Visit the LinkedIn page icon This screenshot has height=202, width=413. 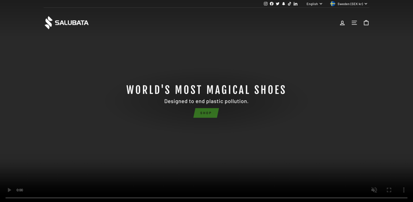295,4
